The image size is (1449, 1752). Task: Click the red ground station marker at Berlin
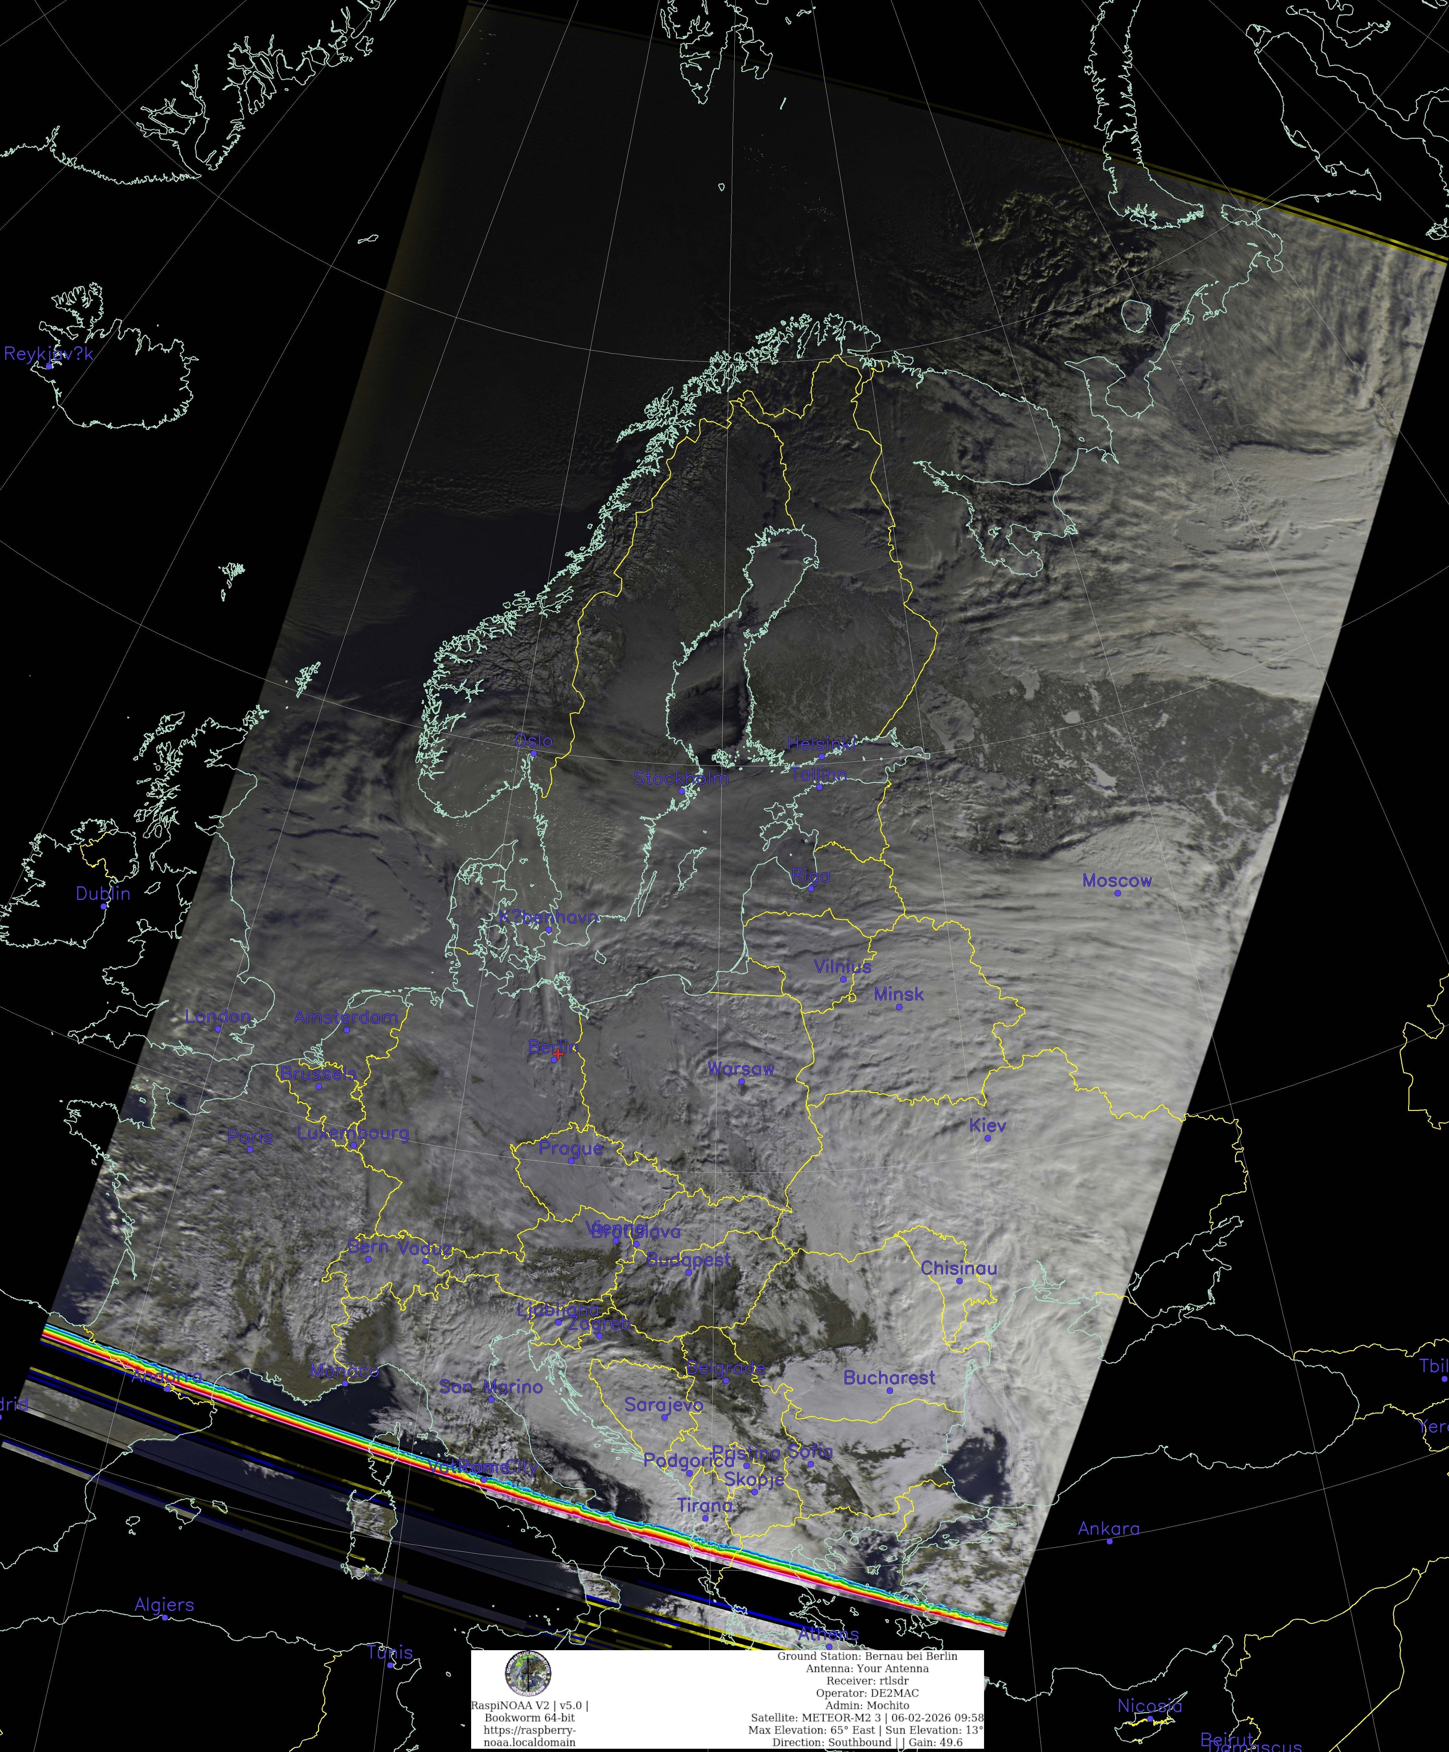558,1055
